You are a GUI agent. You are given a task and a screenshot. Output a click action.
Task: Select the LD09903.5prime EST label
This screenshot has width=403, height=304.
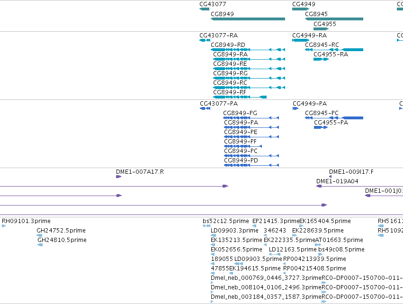coord(258,259)
